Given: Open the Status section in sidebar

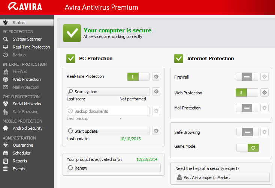Looking at the screenshot, I should point(19,23).
